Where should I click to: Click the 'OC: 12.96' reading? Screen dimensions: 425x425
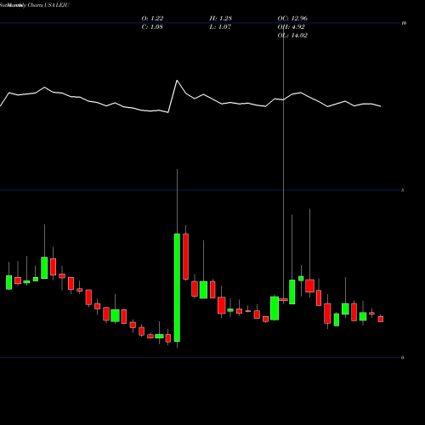[292, 19]
